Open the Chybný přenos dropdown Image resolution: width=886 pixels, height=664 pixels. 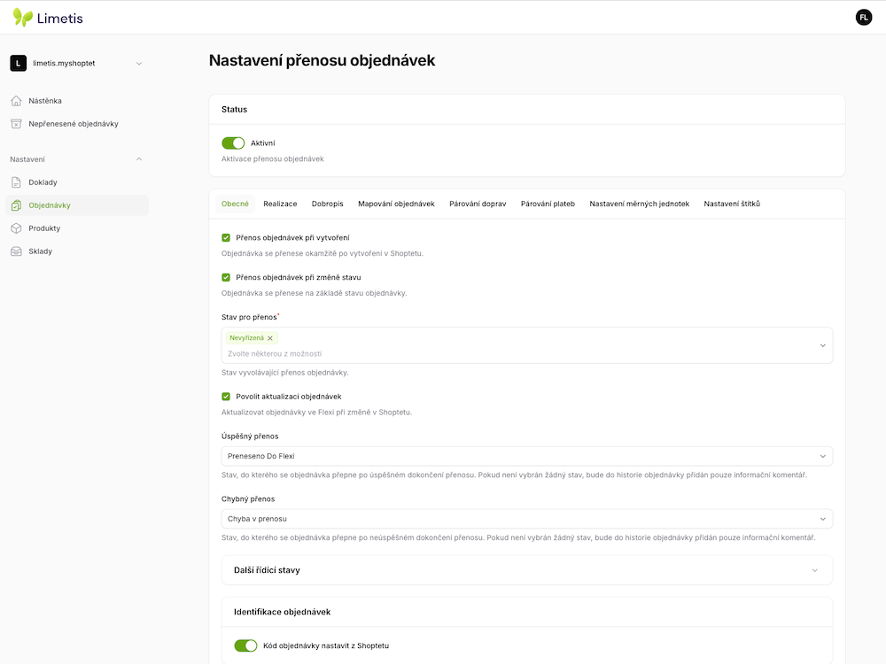526,519
